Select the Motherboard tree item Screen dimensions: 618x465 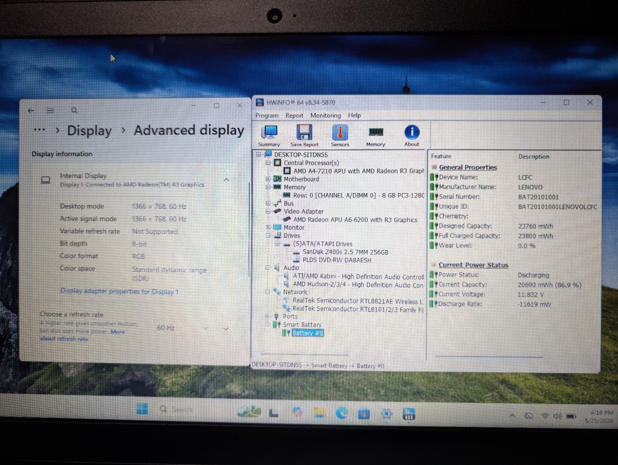pyautogui.click(x=301, y=179)
